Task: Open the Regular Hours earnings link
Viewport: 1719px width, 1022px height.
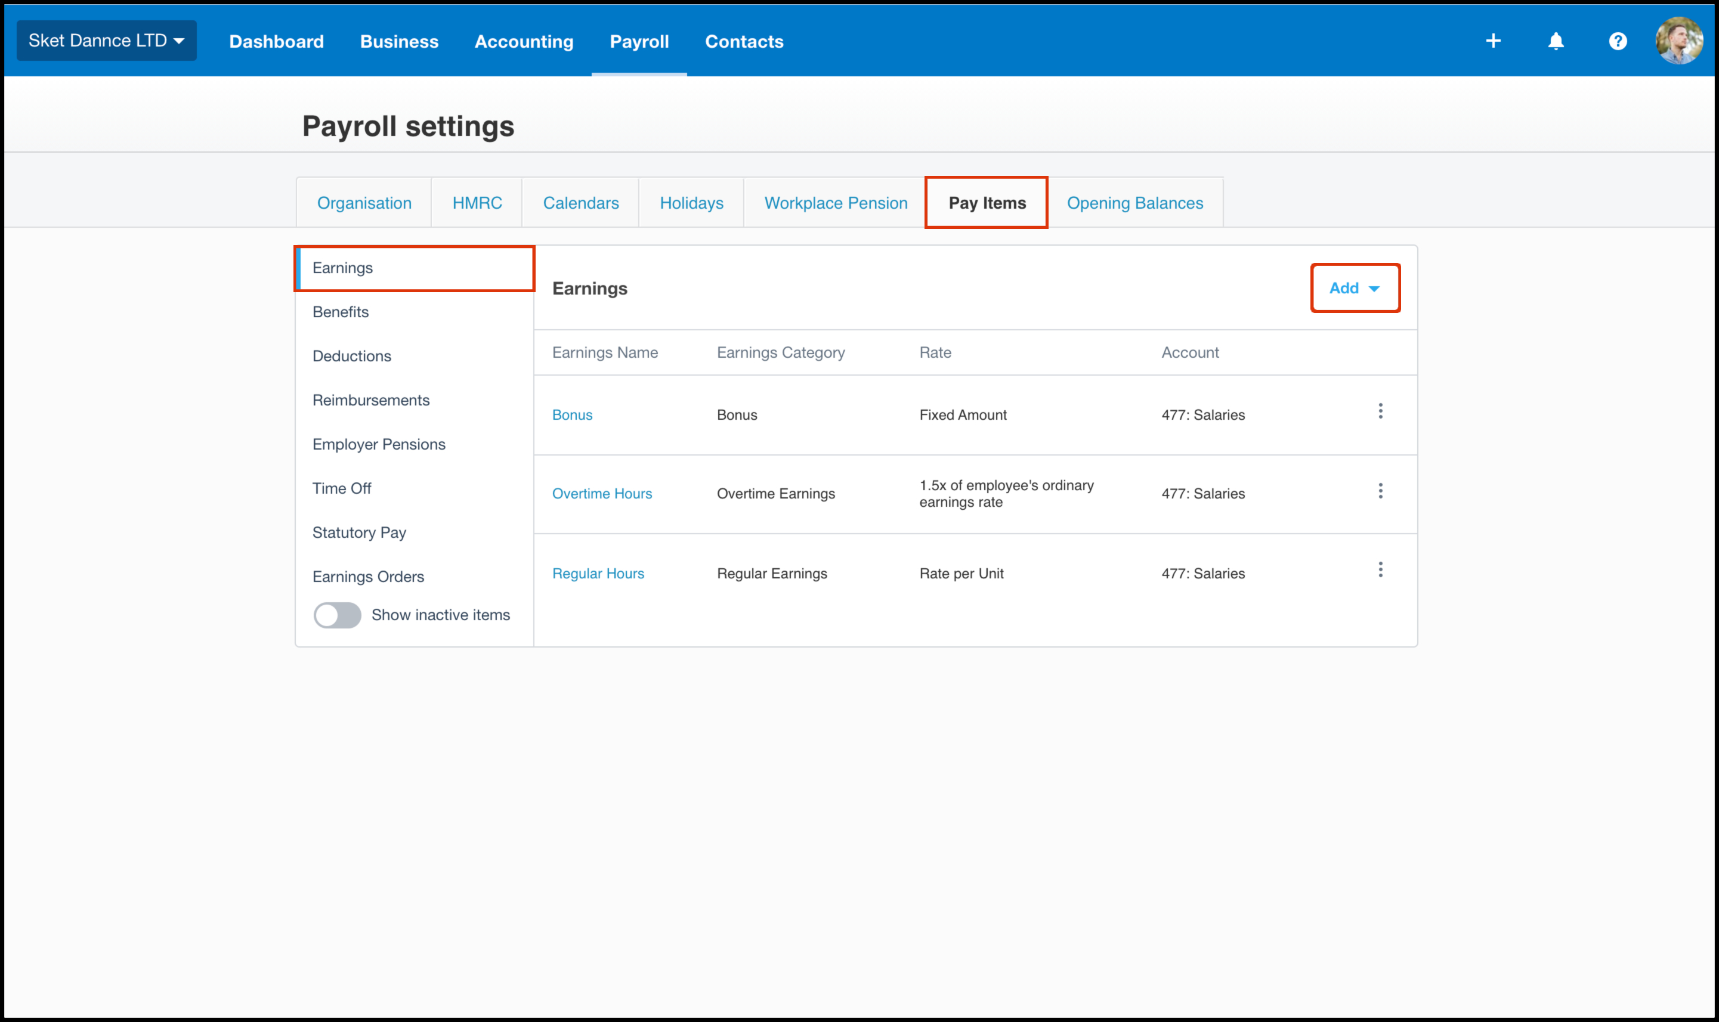Action: click(598, 574)
